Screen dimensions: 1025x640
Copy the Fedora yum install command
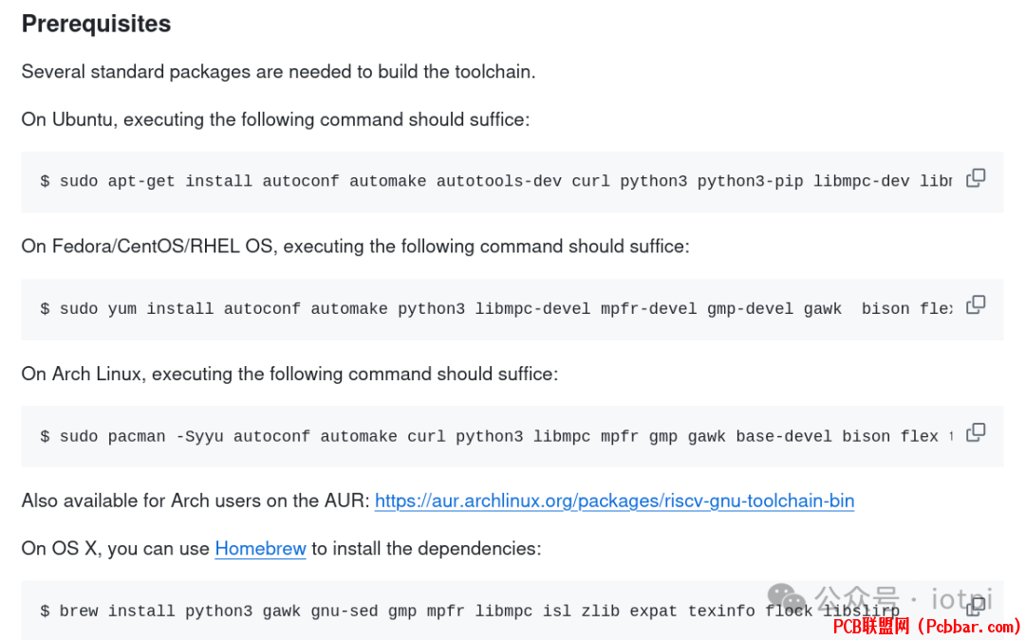coord(976,305)
